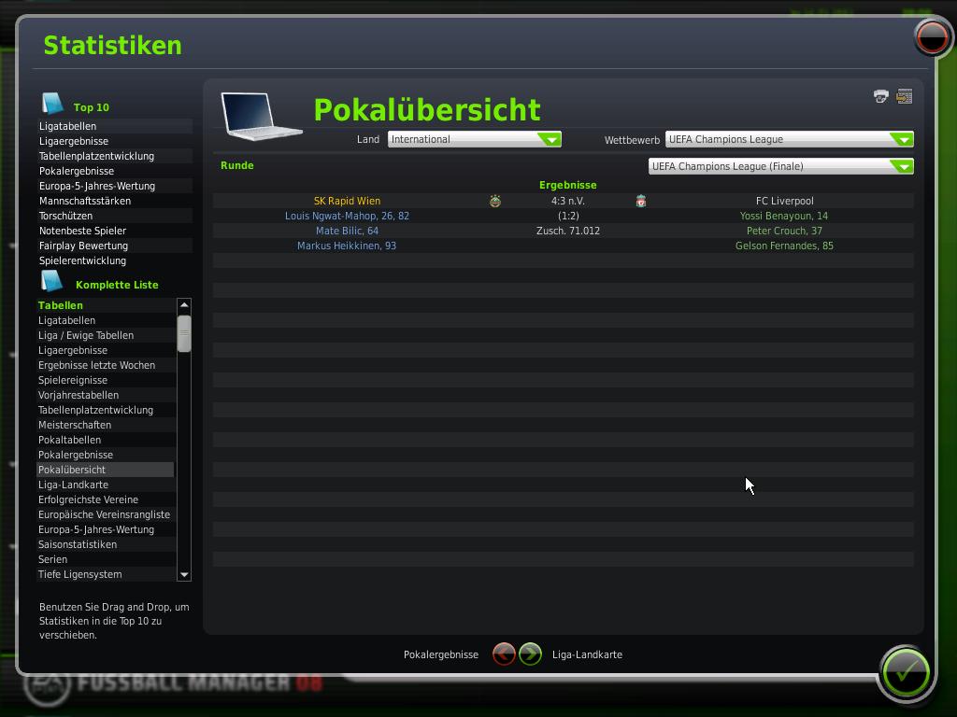
Task: Click scorer Markus Heikkinen, 93
Action: pyautogui.click(x=347, y=246)
